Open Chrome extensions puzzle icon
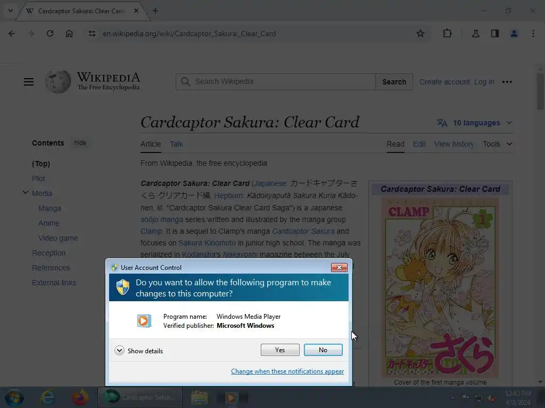This screenshot has height=408, width=545. 447,33
